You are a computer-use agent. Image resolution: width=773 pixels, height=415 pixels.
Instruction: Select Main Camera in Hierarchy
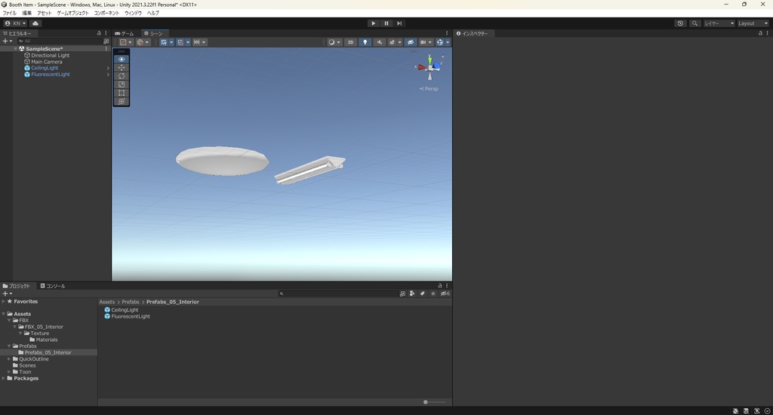[x=47, y=62]
